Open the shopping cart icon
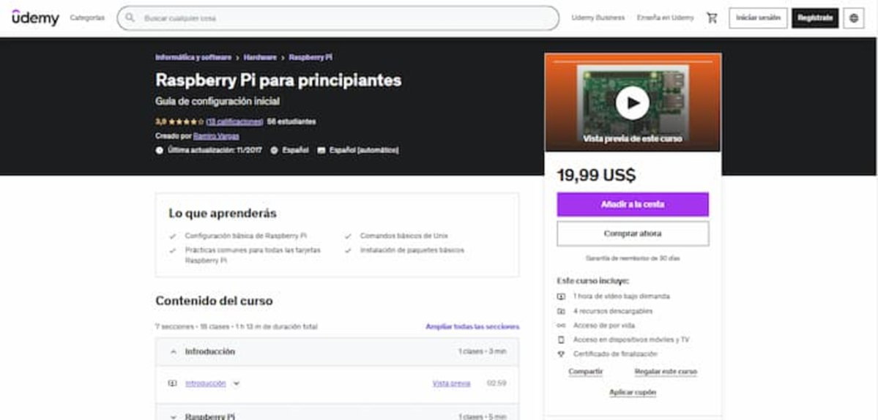The height and width of the screenshot is (420, 878). [712, 18]
